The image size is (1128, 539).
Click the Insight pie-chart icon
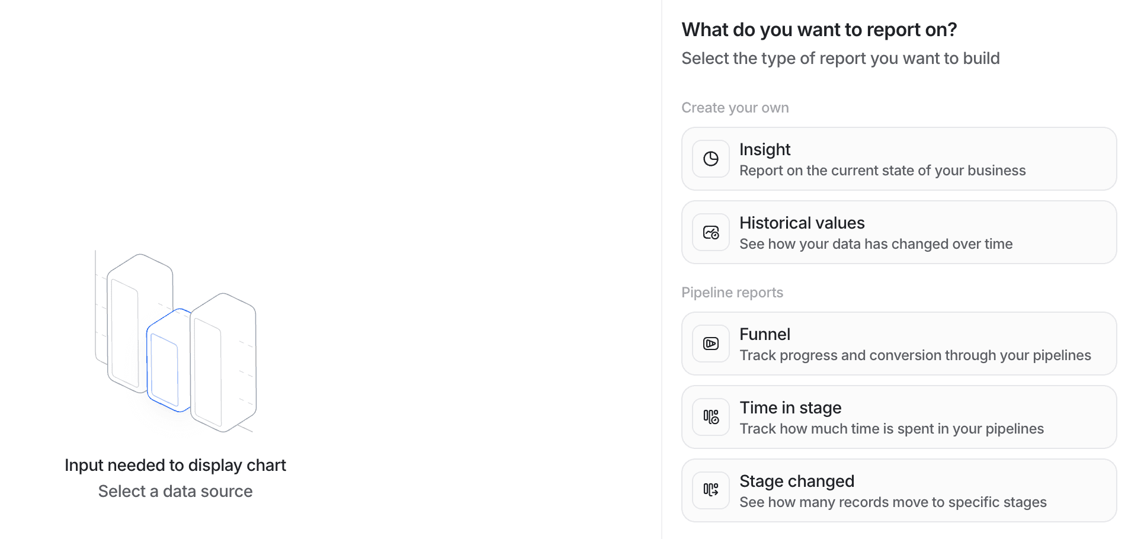pyautogui.click(x=711, y=159)
